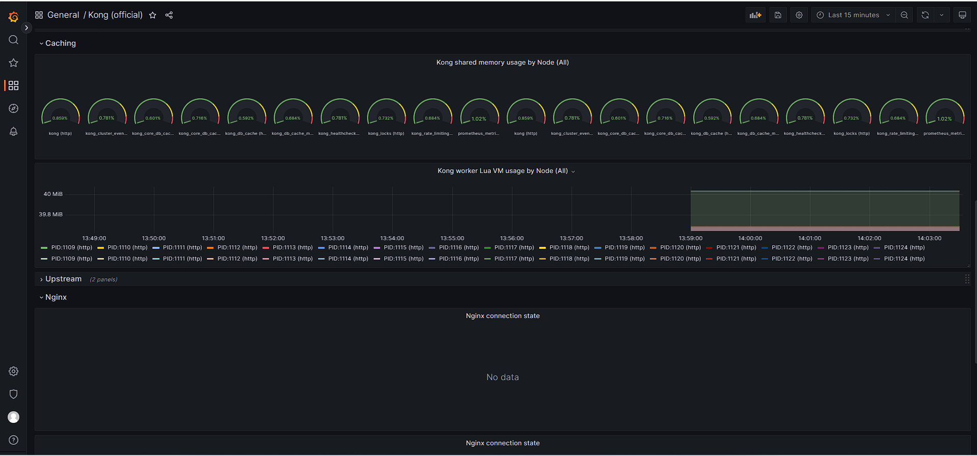
Task: Open the refresh interval dropdown arrow
Action: point(941,15)
